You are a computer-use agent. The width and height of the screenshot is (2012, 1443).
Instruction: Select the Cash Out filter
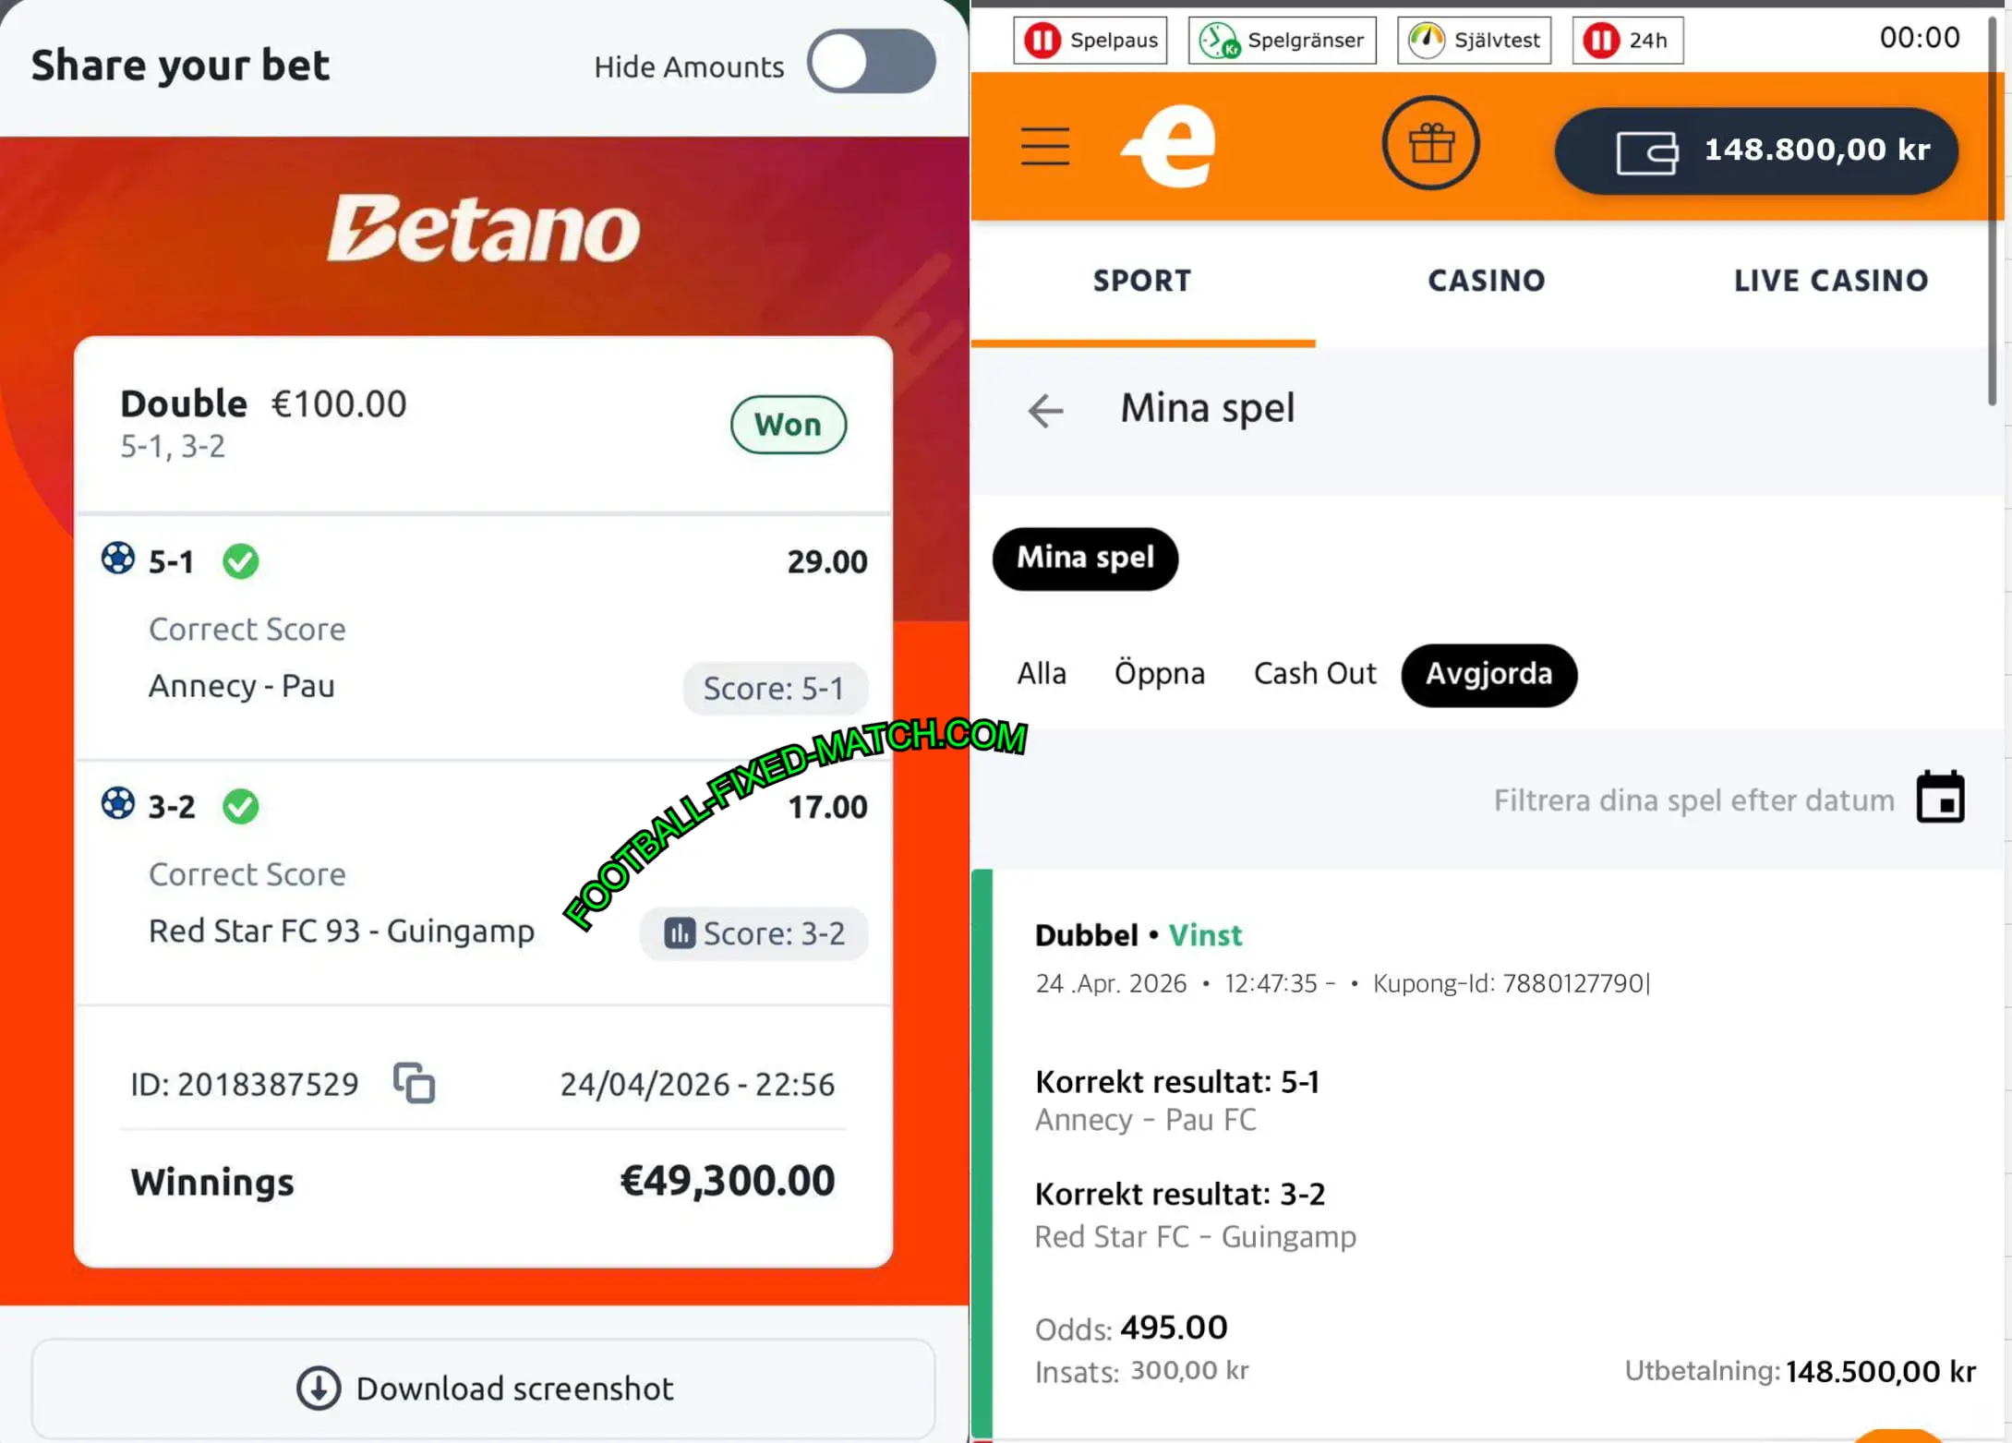pyautogui.click(x=1314, y=674)
